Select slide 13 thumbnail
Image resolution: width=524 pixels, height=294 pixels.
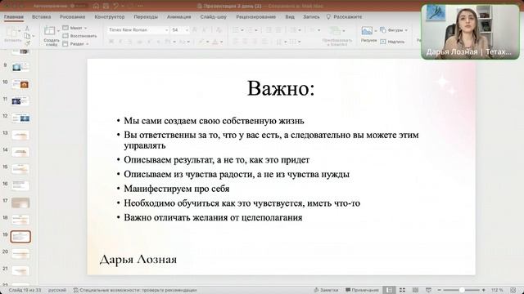(20, 135)
